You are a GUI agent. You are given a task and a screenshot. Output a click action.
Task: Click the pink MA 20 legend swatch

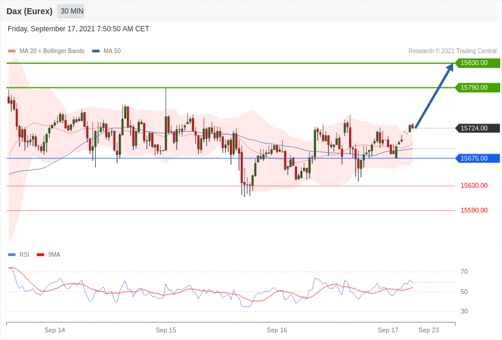(12, 51)
